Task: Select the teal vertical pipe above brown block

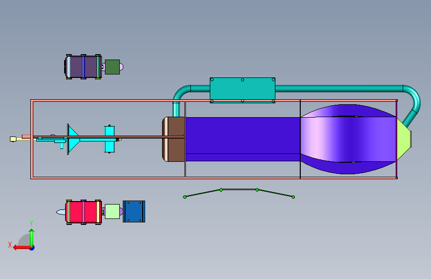Action: click(176, 109)
